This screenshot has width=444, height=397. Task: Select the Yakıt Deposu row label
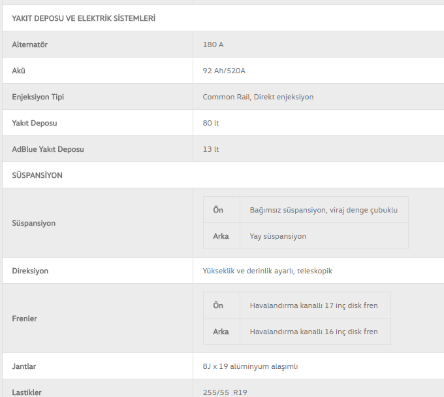pos(34,123)
